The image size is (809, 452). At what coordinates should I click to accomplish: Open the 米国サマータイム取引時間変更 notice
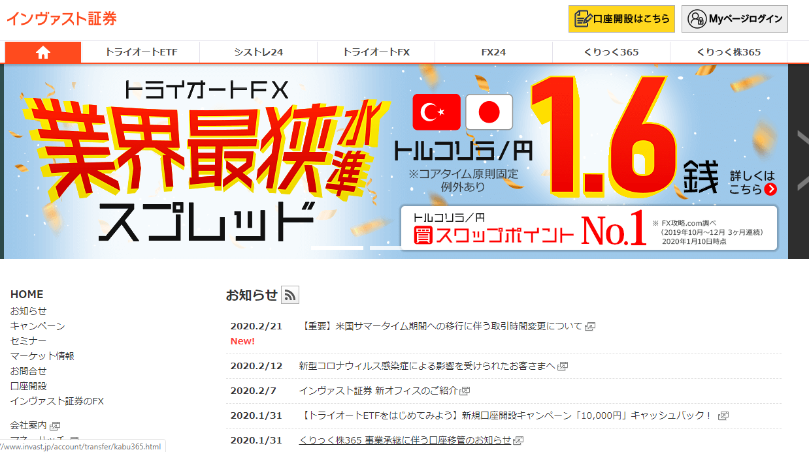pyautogui.click(x=442, y=326)
